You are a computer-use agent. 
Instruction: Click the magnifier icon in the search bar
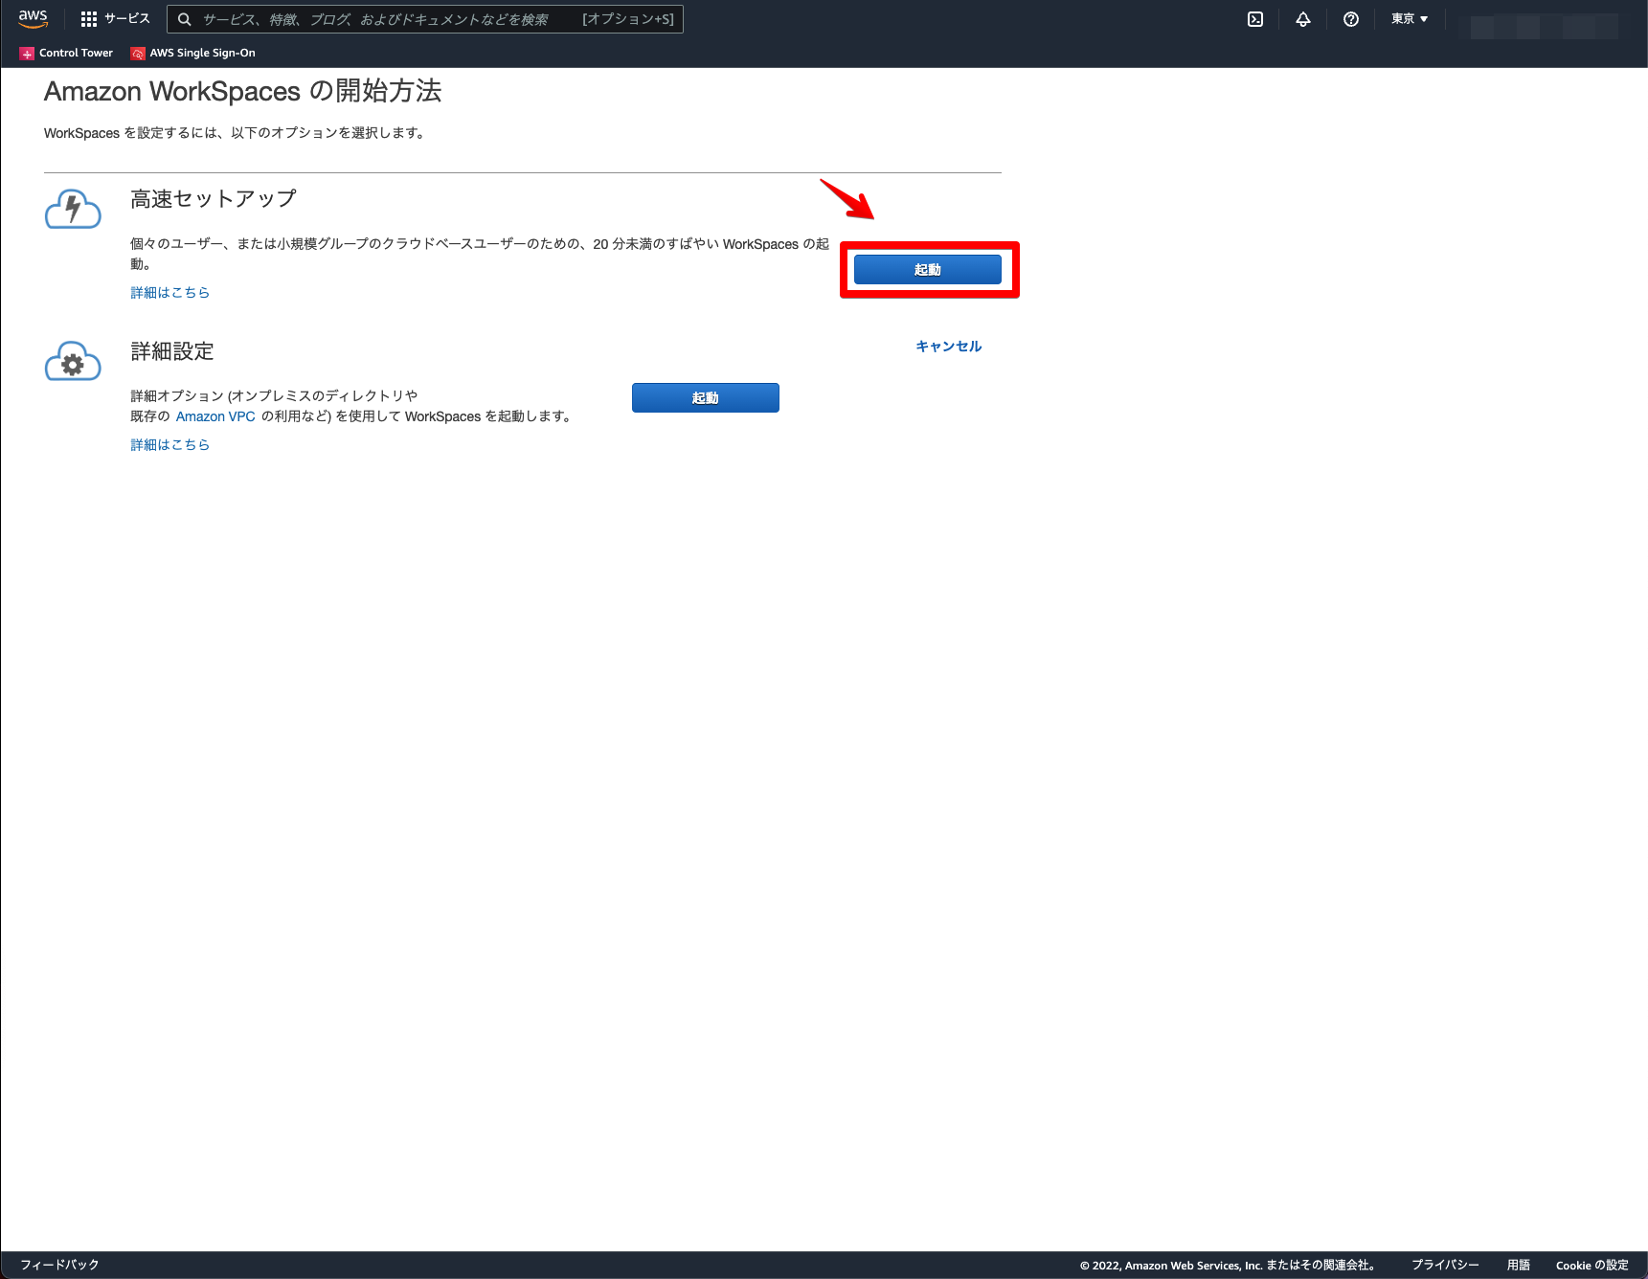point(183,18)
